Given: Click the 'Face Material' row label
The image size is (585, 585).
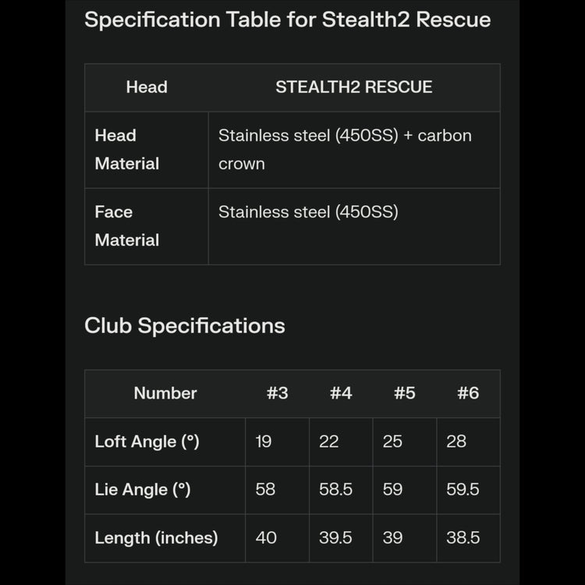Looking at the screenshot, I should (126, 225).
